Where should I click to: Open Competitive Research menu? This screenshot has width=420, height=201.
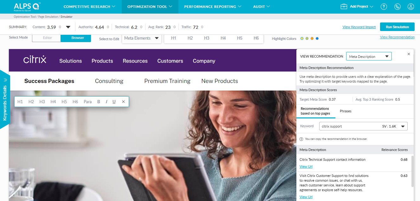pyautogui.click(x=89, y=7)
